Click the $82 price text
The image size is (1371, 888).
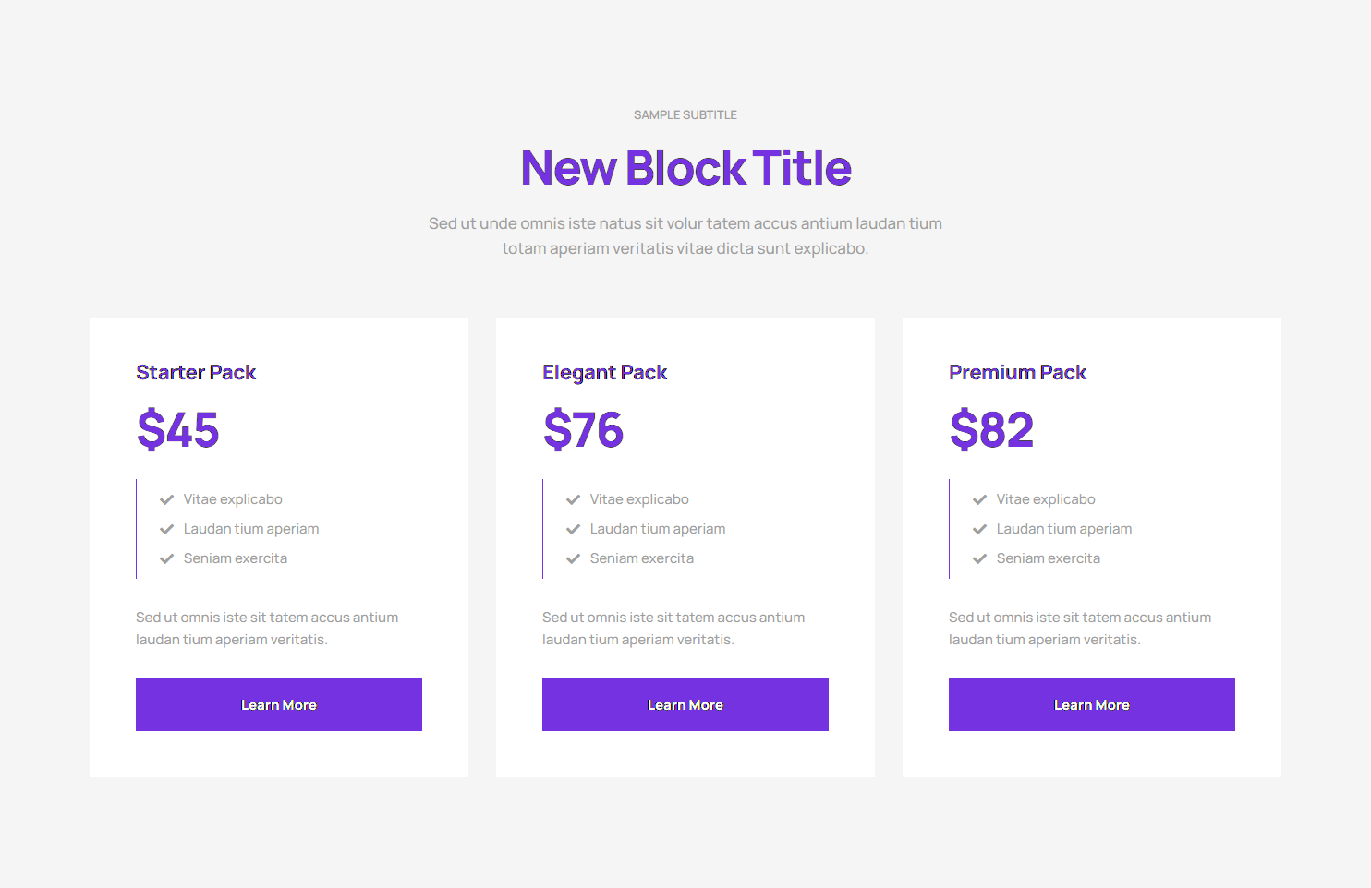coord(991,430)
